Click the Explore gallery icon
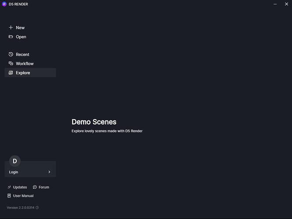292x219 pixels. (11, 73)
